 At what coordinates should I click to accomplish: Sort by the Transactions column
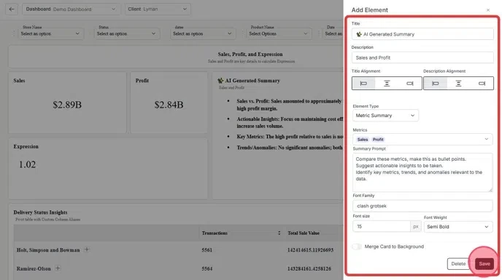pyautogui.click(x=279, y=233)
